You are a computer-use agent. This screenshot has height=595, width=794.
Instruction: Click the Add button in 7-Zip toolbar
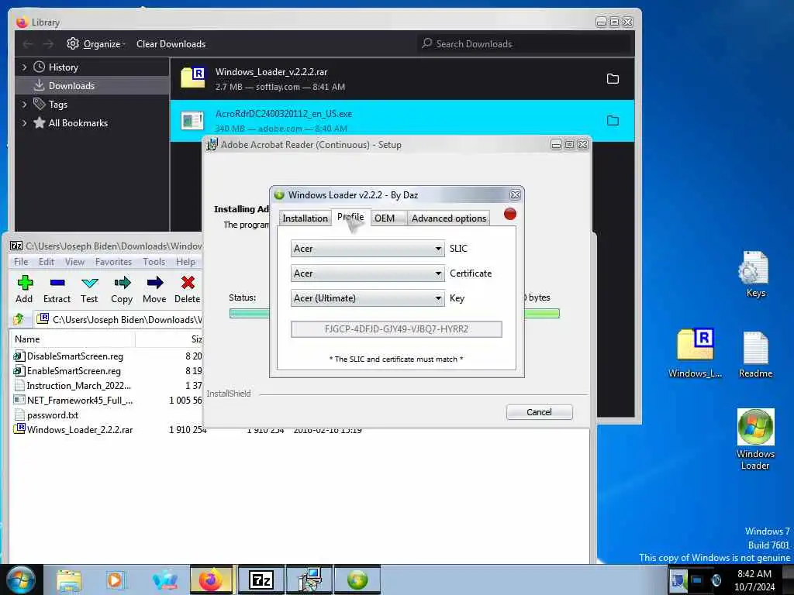(x=24, y=289)
